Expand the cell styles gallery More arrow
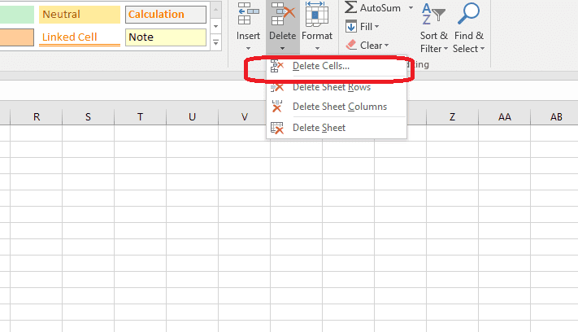 215,40
